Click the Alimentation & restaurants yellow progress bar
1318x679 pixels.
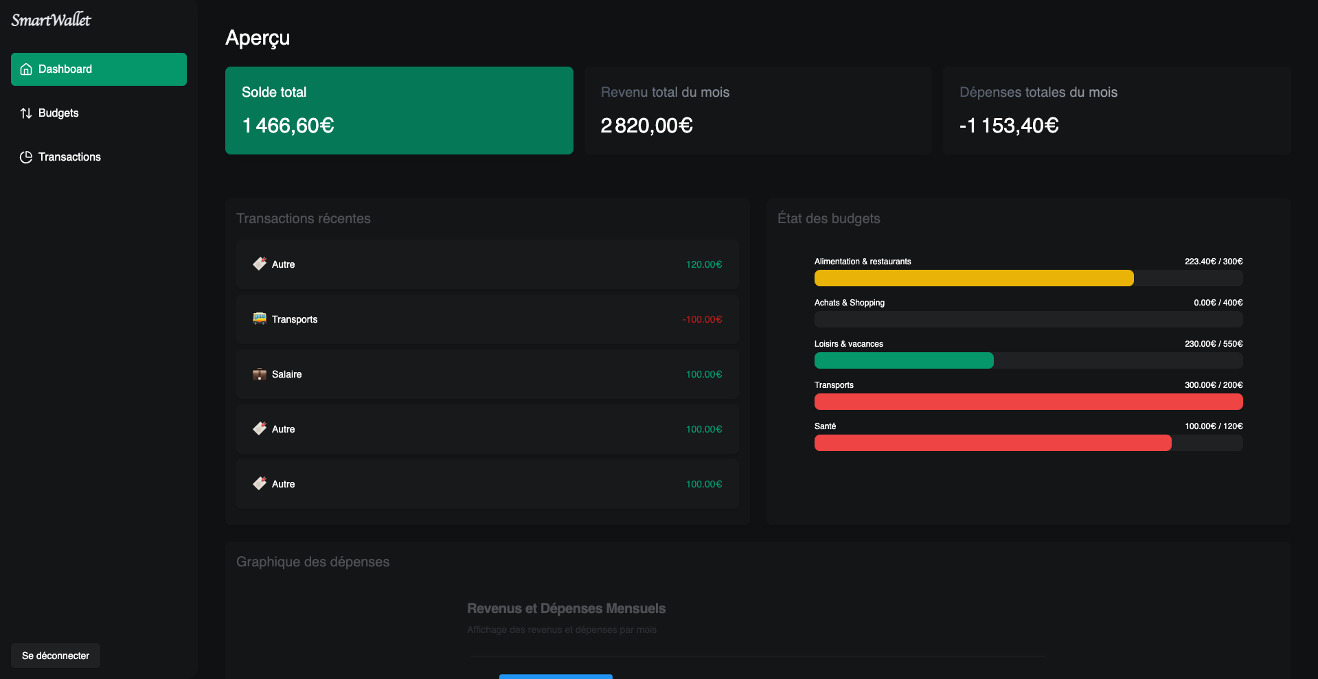[x=974, y=278]
